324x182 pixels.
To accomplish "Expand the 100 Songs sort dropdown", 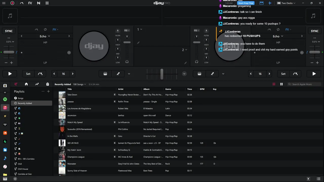I will [79, 84].
